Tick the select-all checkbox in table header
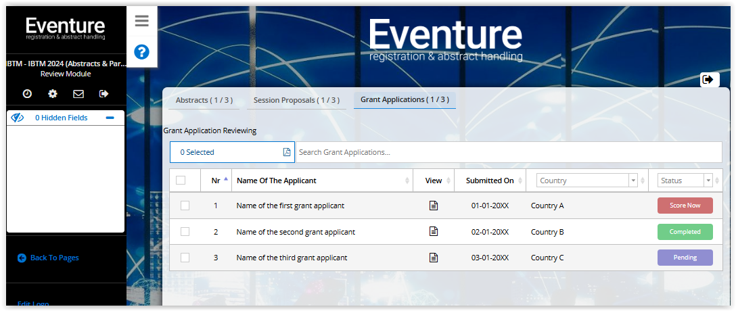This screenshot has height=311, width=736. [x=181, y=180]
